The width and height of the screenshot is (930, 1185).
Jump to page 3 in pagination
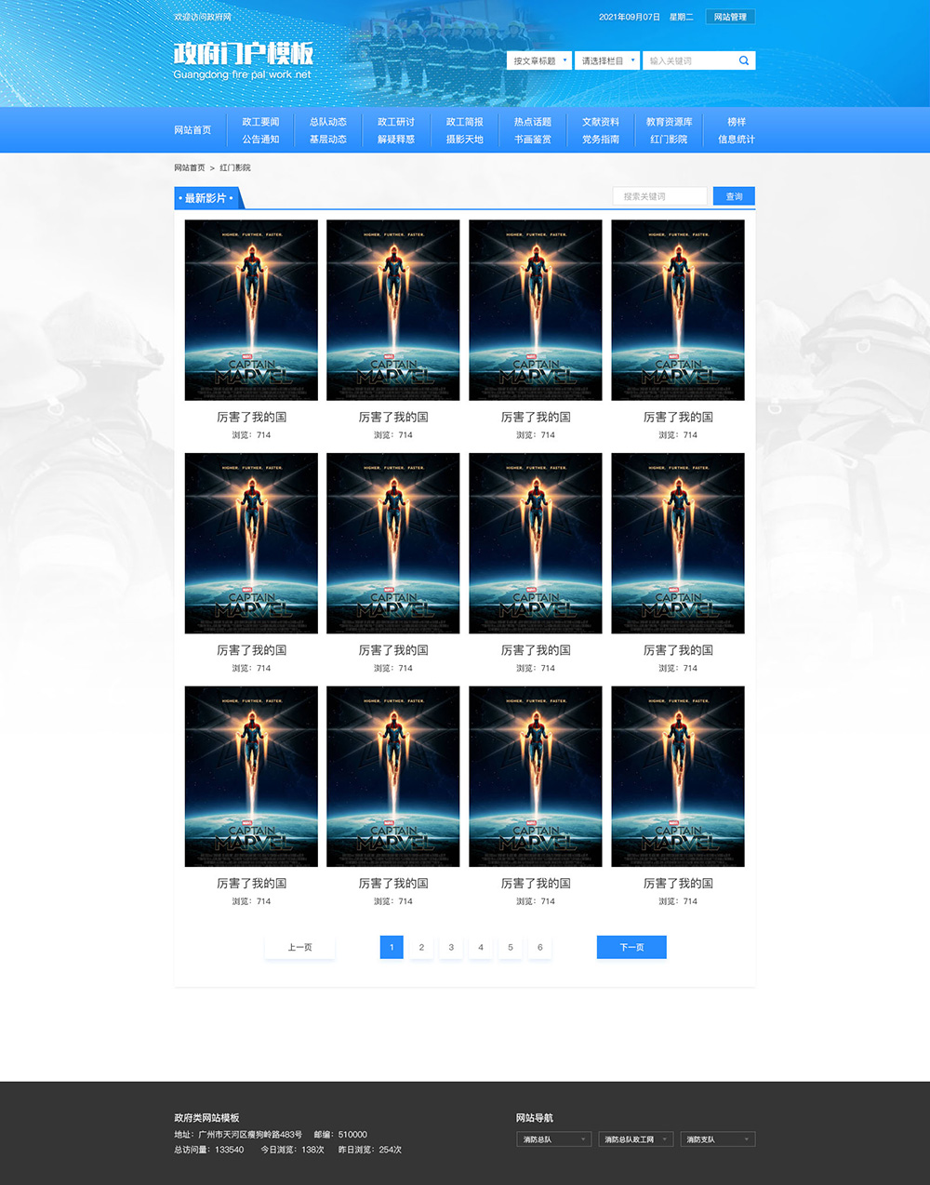pos(451,947)
